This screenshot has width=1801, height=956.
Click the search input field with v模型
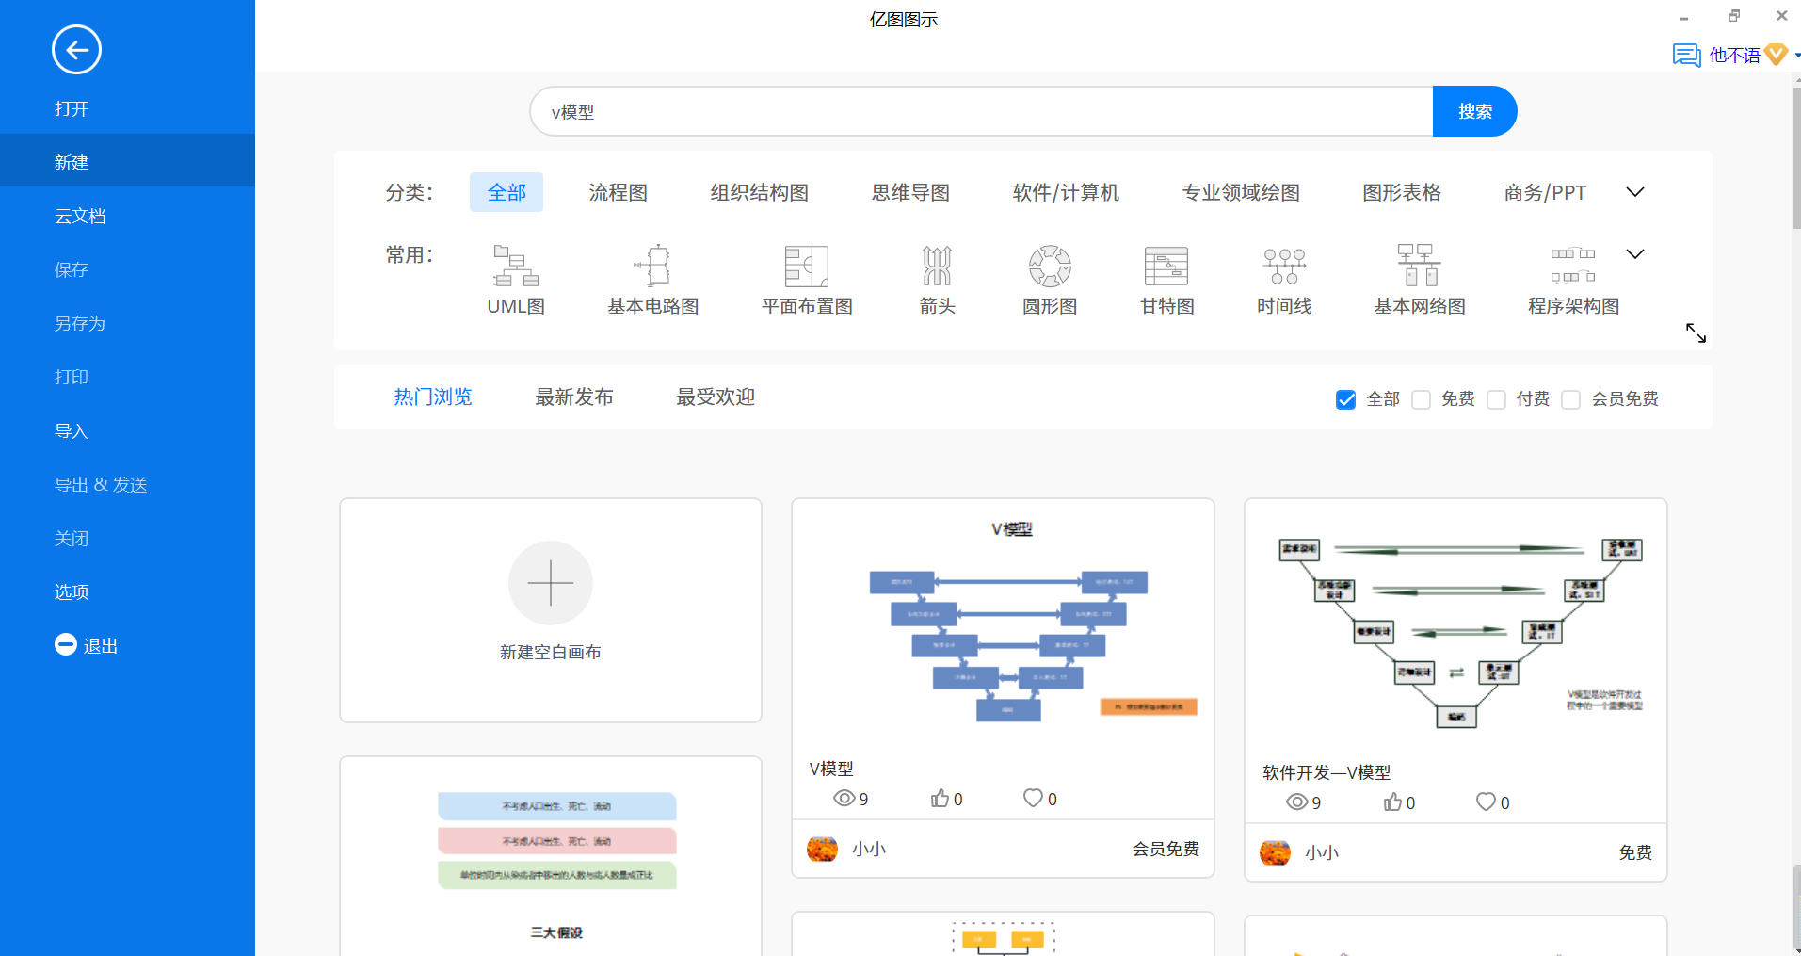point(981,111)
